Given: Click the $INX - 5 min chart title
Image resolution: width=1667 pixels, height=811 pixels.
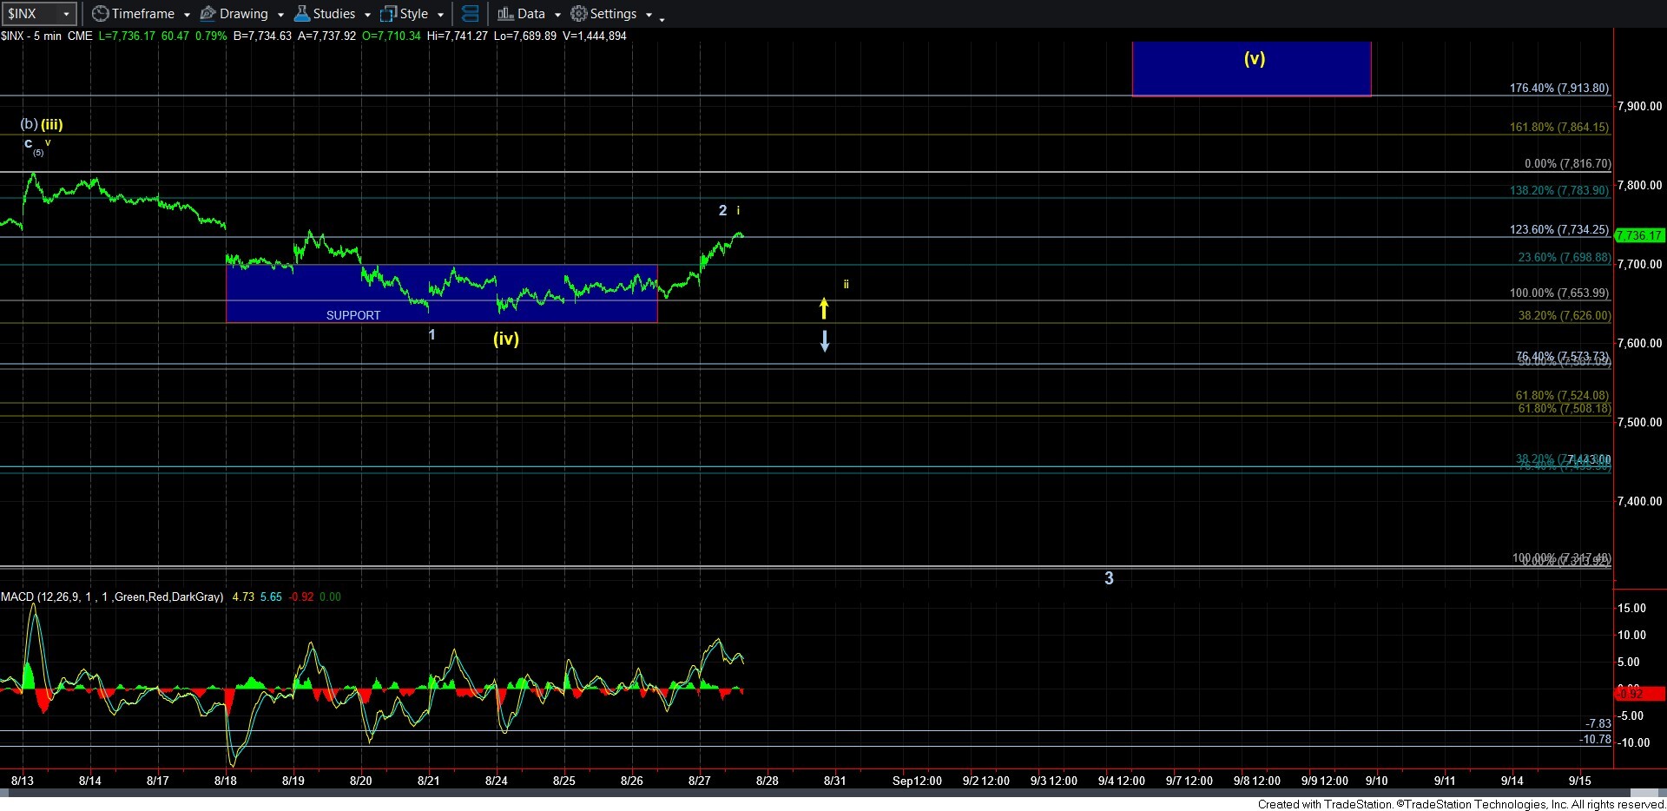Looking at the screenshot, I should (31, 36).
